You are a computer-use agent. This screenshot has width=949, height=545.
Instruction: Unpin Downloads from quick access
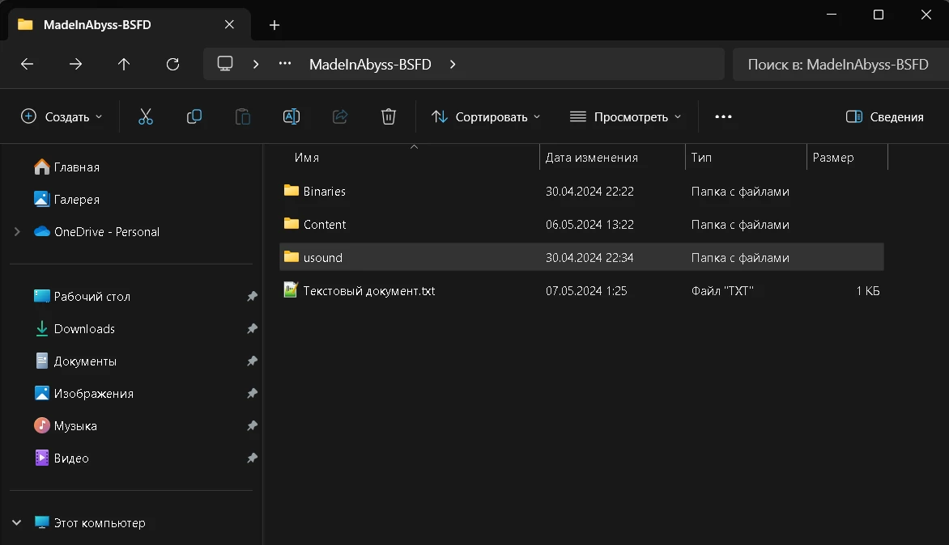tap(252, 329)
